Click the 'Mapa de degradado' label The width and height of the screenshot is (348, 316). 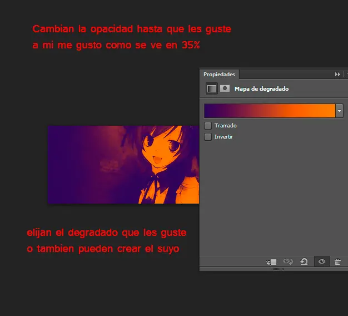pos(261,89)
